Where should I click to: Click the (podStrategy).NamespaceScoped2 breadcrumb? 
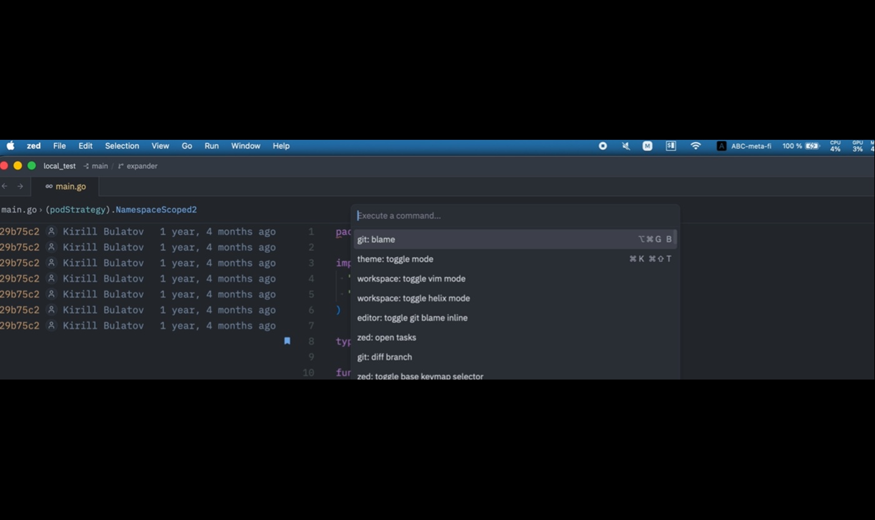121,210
